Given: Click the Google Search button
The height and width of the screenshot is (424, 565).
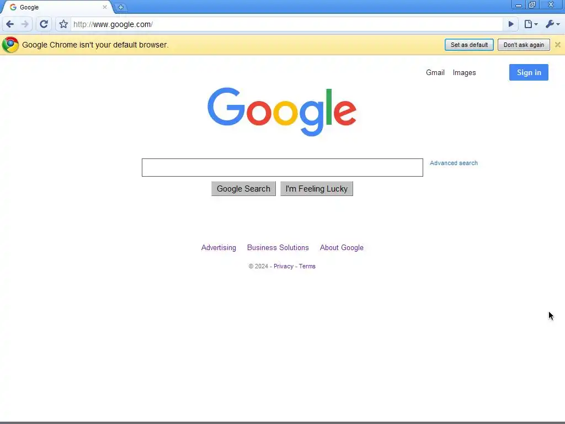Looking at the screenshot, I should coord(243,189).
